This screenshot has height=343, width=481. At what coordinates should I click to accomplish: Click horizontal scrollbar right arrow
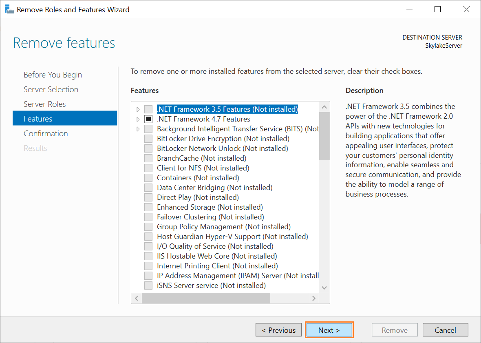(314, 298)
